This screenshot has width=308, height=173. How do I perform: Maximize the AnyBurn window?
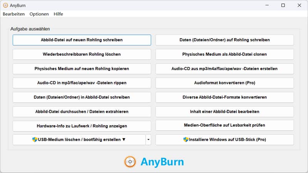coord(283,5)
